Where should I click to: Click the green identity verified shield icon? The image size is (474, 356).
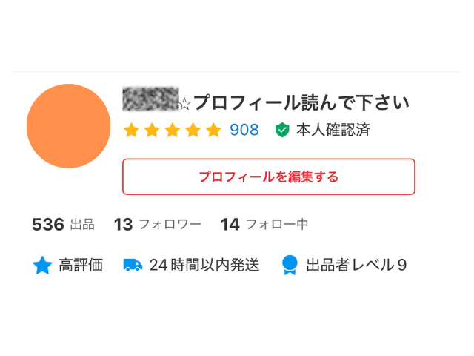point(281,131)
